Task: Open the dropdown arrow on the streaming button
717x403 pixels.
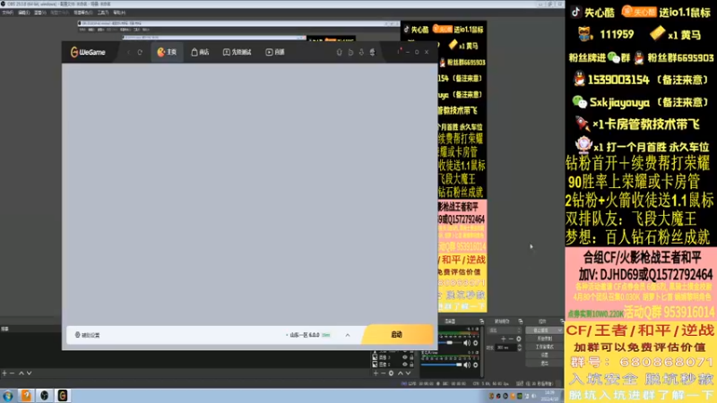Action: (x=559, y=330)
